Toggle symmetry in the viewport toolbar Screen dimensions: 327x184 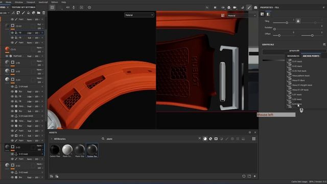coord(68,7)
